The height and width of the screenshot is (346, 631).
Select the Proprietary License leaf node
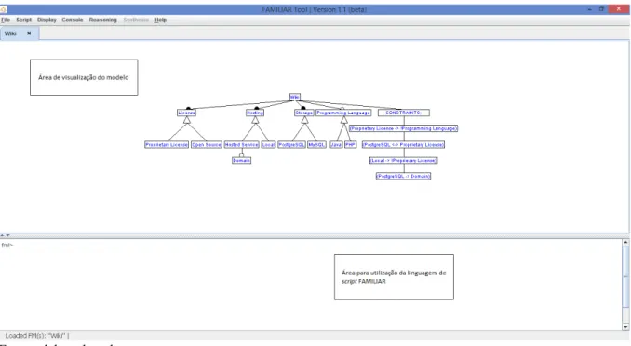(167, 144)
